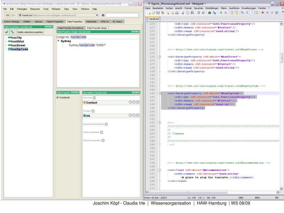This screenshot has height=213, width=284.
Task: Add a new domain with plus icon
Action: (x=94, y=98)
